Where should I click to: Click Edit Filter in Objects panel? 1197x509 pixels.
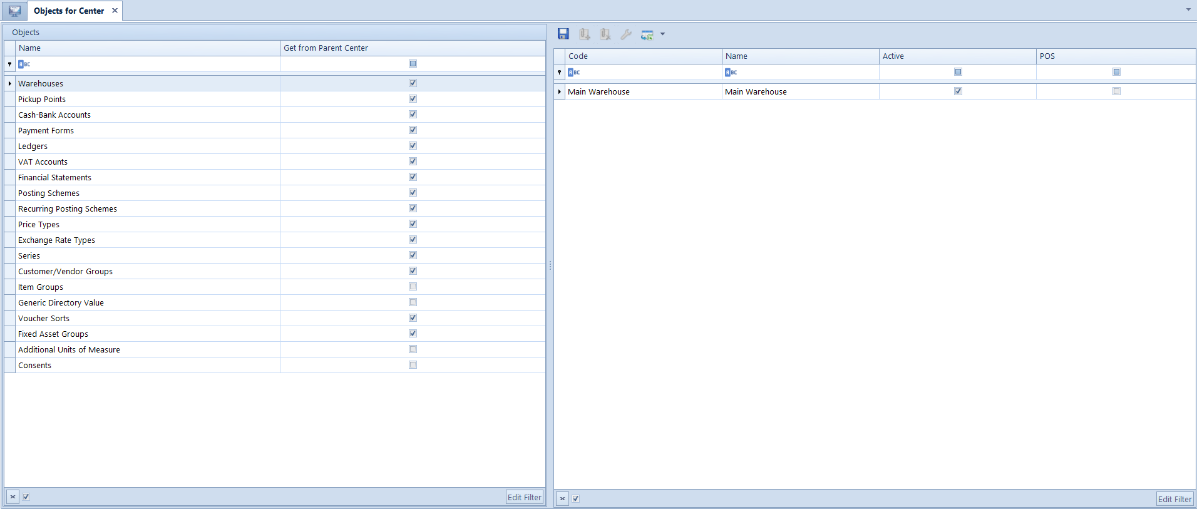pyautogui.click(x=525, y=497)
